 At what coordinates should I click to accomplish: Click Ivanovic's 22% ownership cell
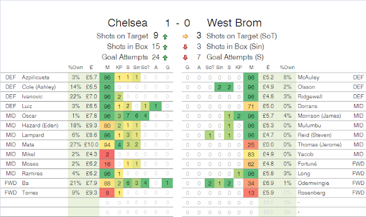coord(75,97)
